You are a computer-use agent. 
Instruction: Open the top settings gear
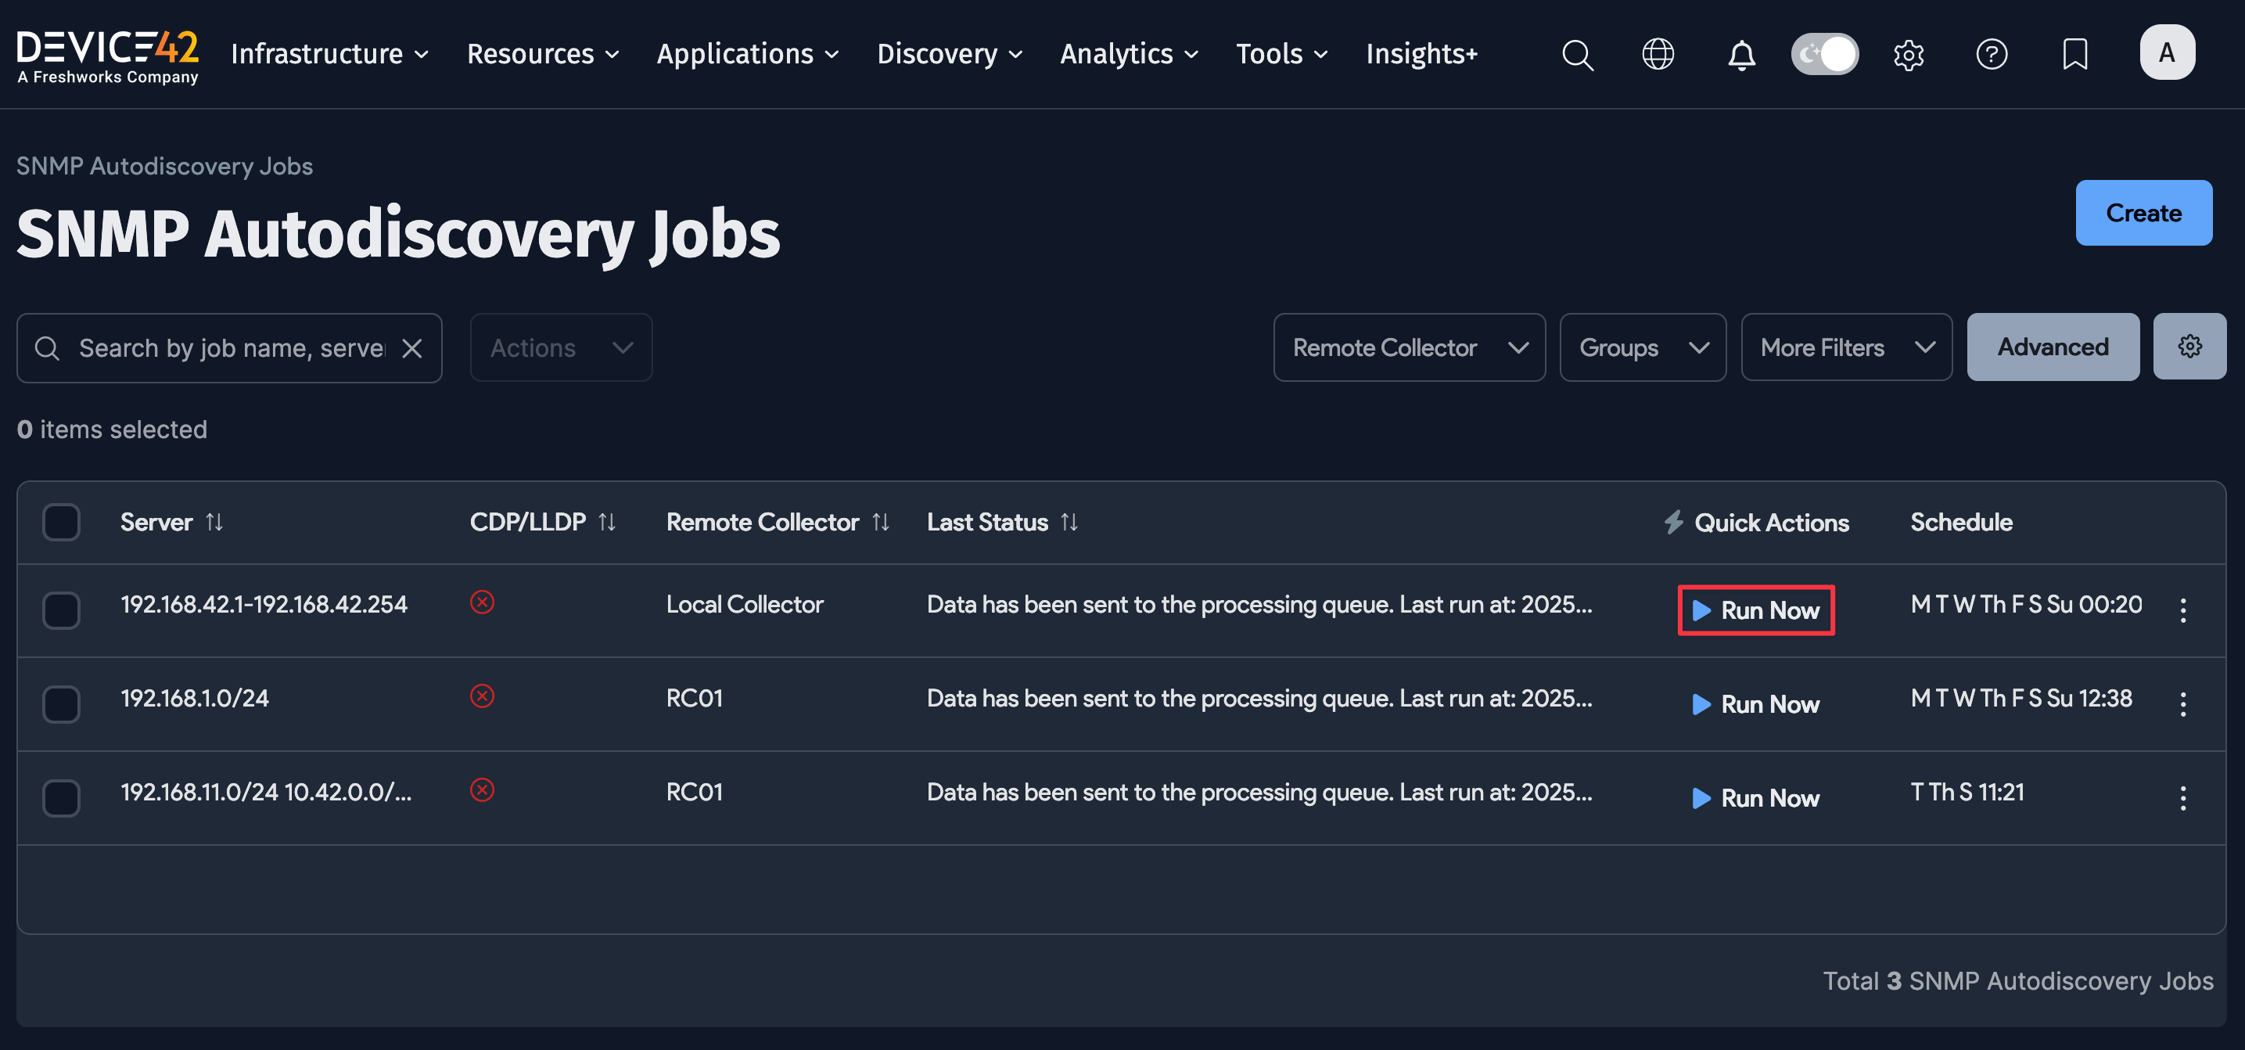pos(1909,54)
